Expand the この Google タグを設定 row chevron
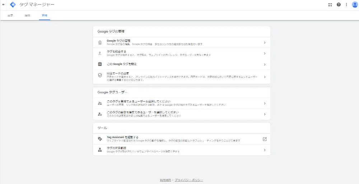 tap(265, 65)
